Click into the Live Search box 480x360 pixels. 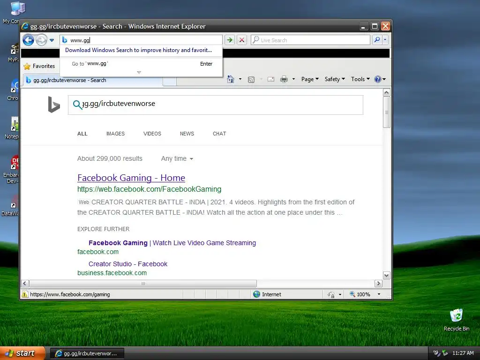coord(310,40)
